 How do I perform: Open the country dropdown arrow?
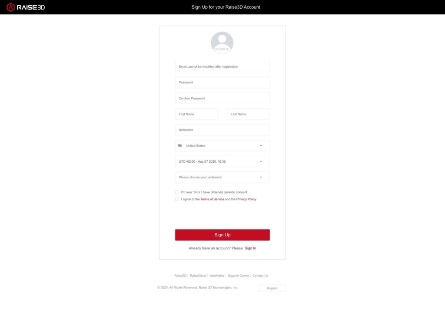tap(261, 146)
